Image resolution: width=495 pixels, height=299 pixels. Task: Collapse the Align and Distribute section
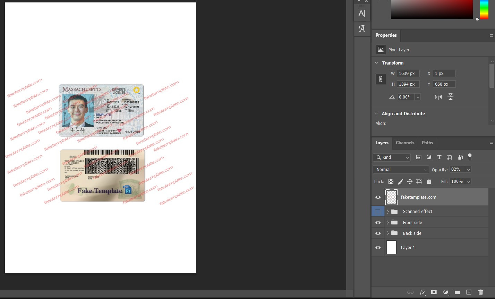tap(377, 113)
